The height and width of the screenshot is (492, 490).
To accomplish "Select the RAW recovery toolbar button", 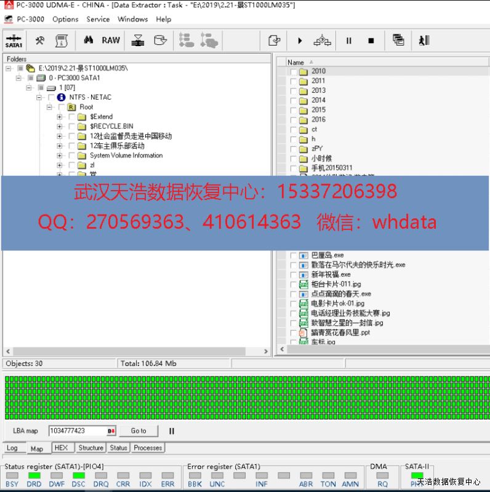I will point(111,41).
